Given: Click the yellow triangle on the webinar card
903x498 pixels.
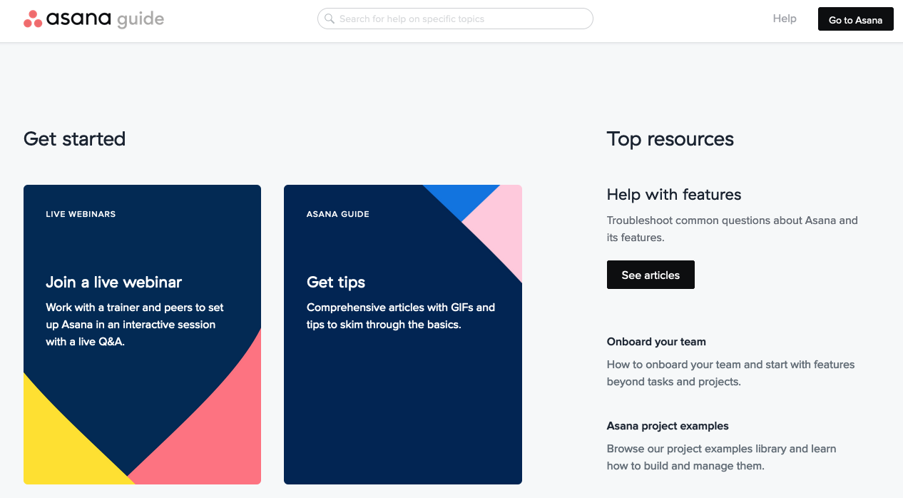Looking at the screenshot, I should (x=53, y=449).
